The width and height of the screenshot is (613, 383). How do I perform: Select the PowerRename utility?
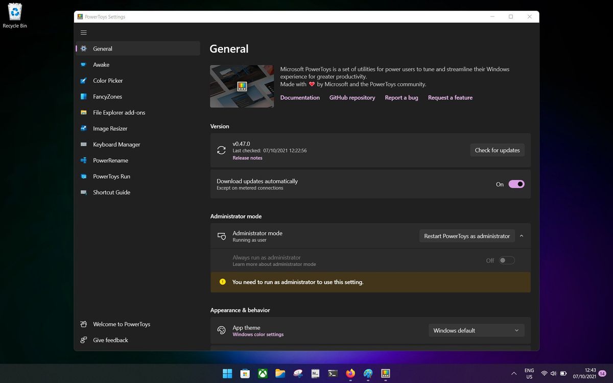click(x=109, y=160)
